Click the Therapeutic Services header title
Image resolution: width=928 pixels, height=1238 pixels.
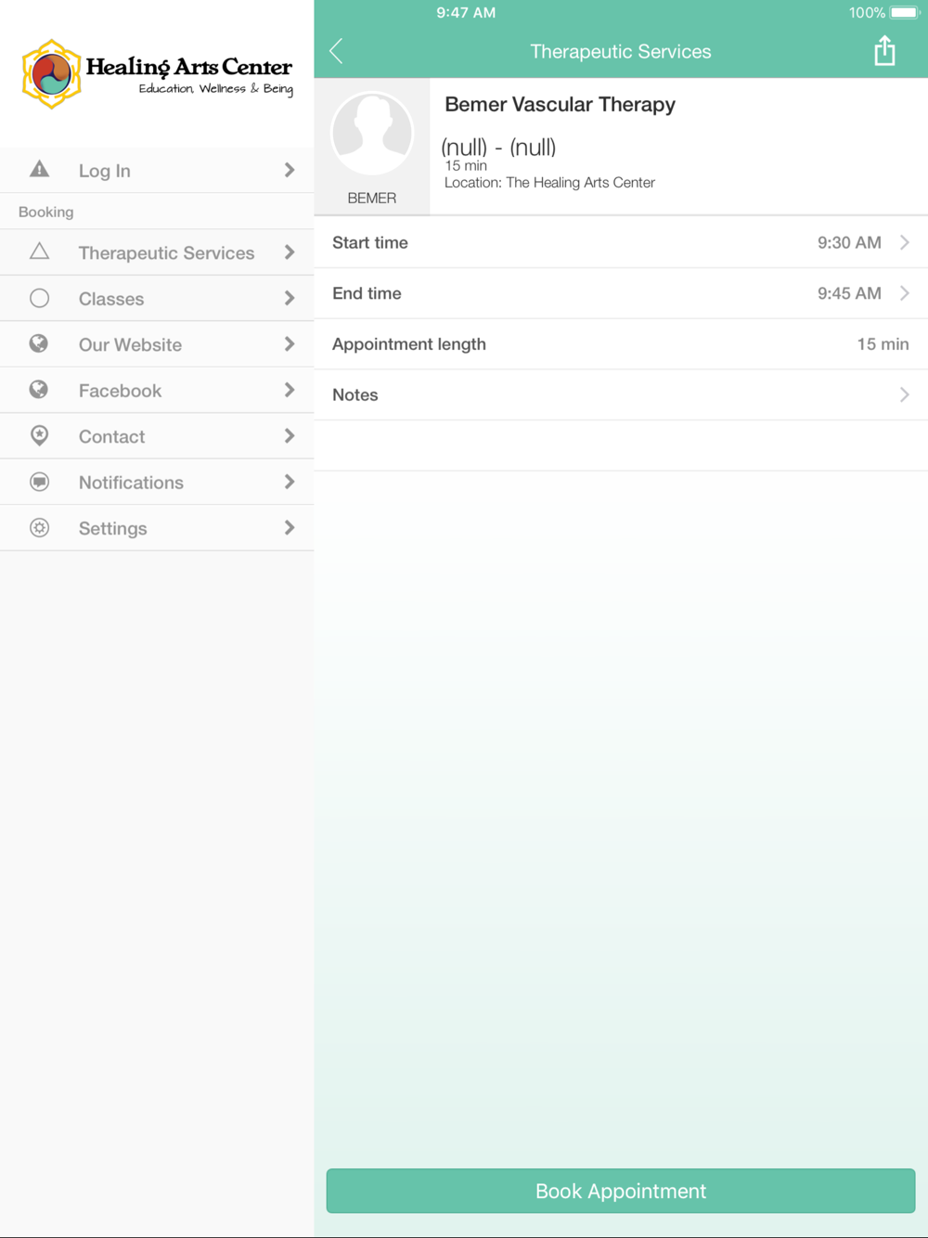pyautogui.click(x=621, y=51)
